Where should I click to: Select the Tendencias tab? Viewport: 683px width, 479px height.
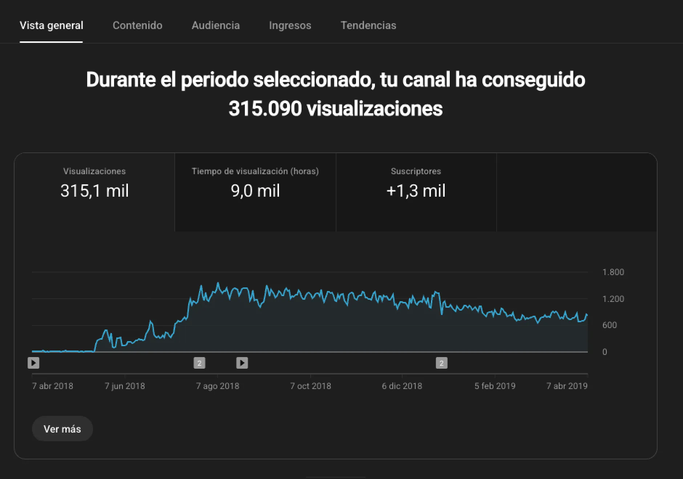[368, 25]
